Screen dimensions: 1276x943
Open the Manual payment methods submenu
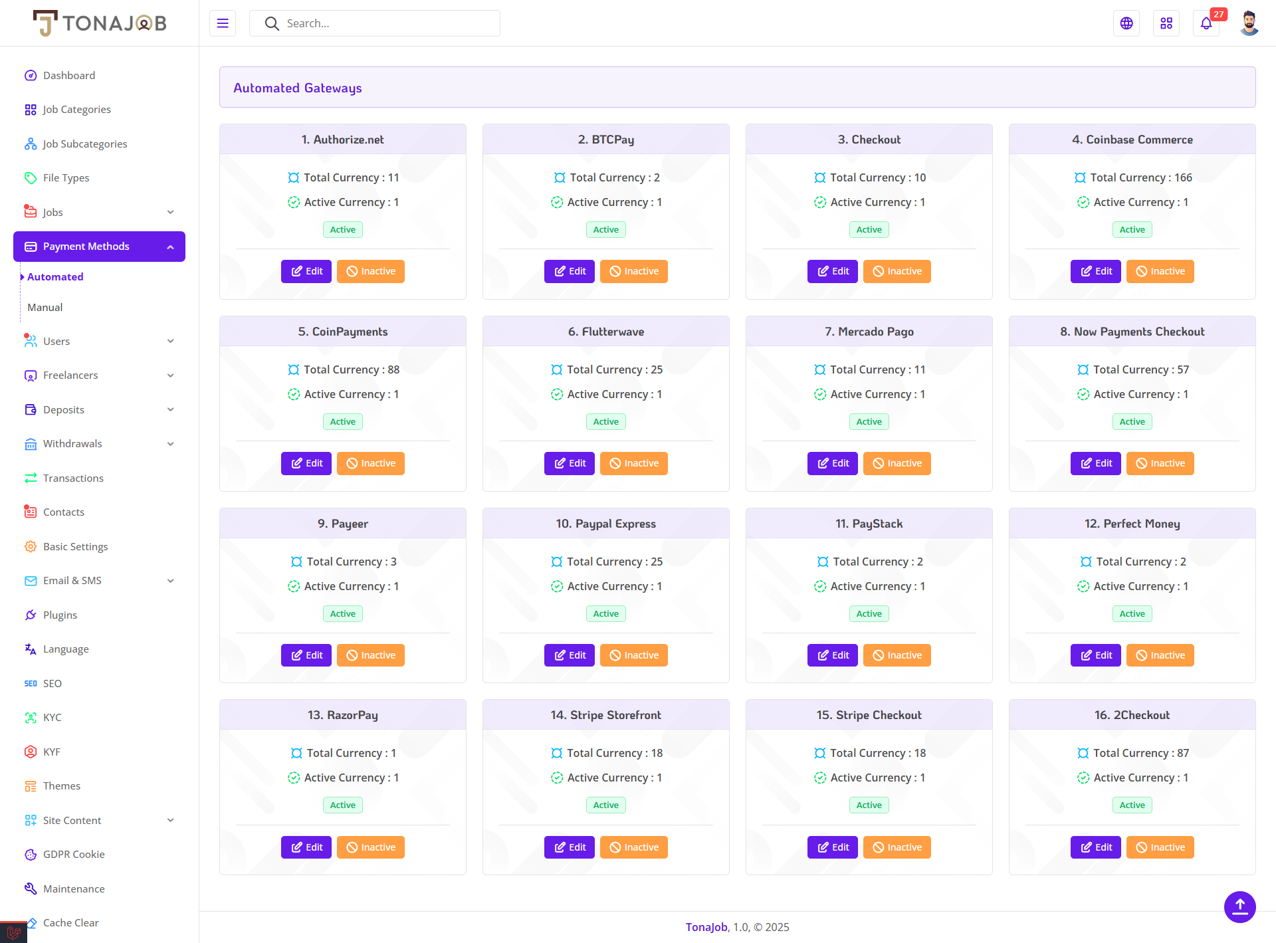coord(45,307)
